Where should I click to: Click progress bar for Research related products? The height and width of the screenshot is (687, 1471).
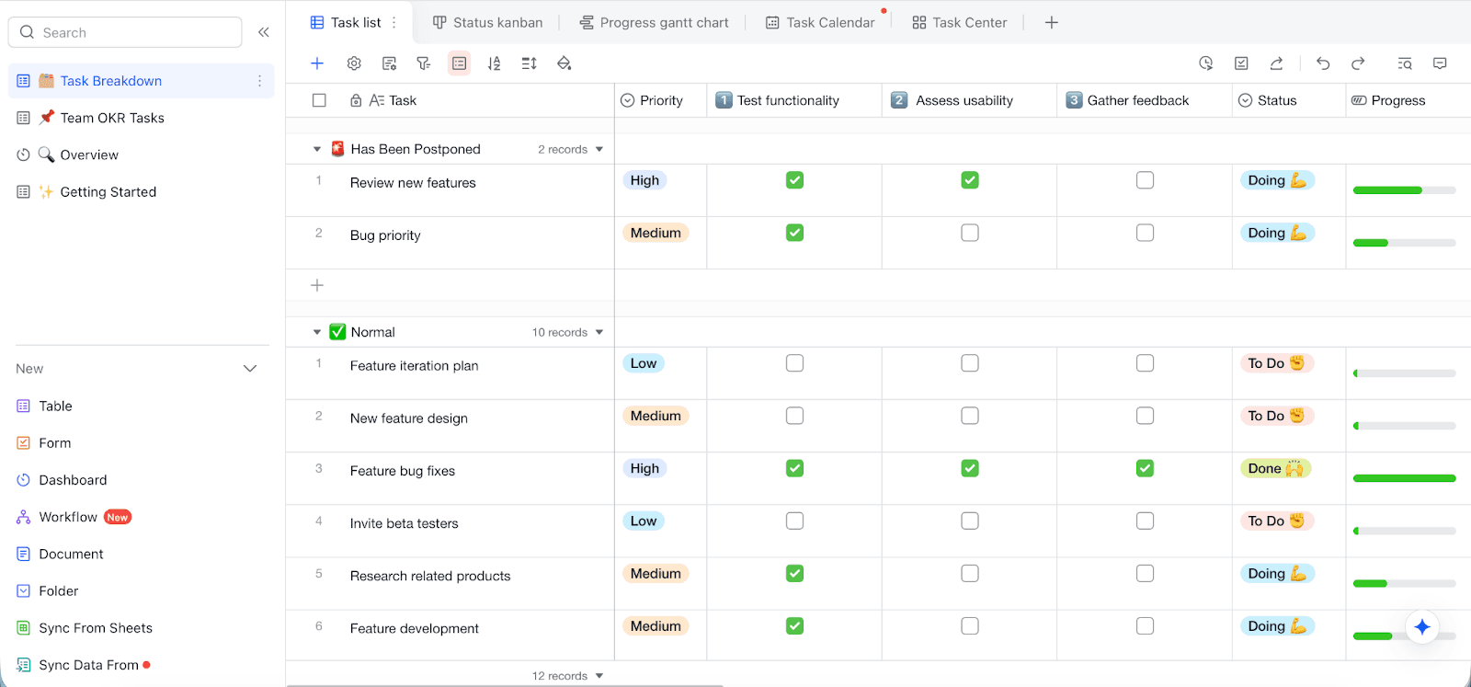point(1405,583)
